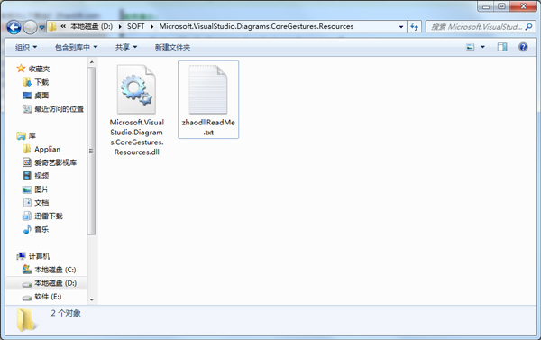Expand chevron after 本地磁盘 (D:) in address

(x=120, y=26)
